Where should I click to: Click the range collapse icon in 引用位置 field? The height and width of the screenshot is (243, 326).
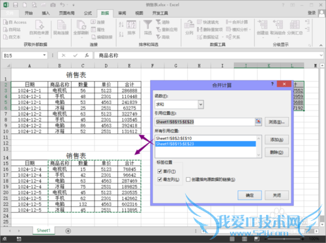click(x=258, y=121)
